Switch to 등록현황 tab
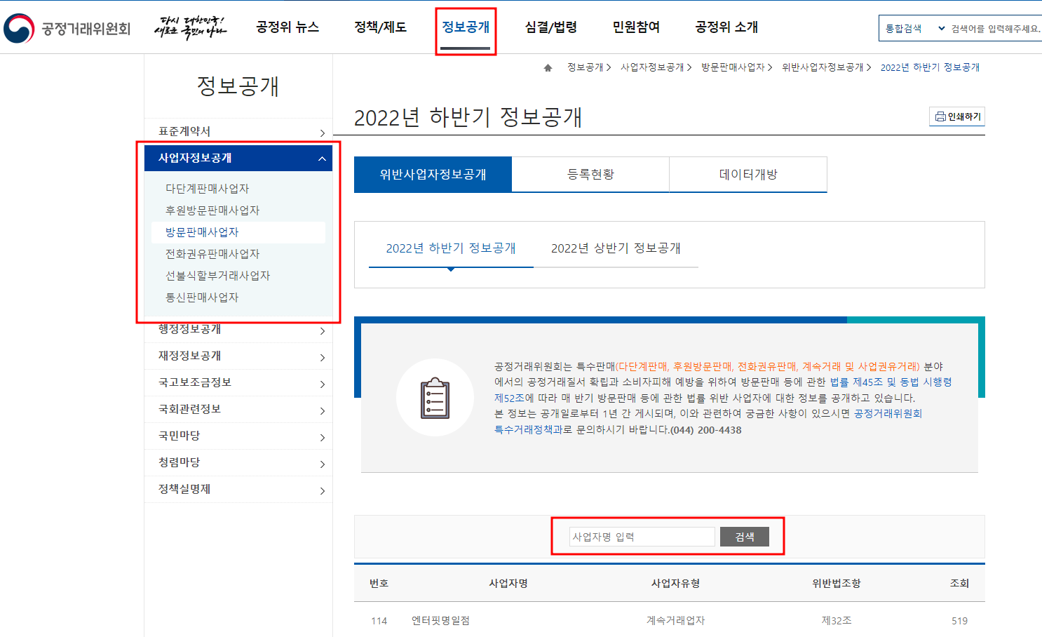The image size is (1042, 637). pos(590,174)
